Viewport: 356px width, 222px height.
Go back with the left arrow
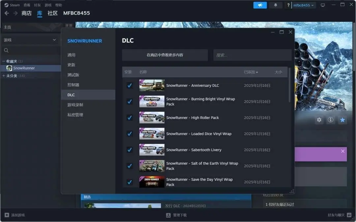(x=7, y=13)
